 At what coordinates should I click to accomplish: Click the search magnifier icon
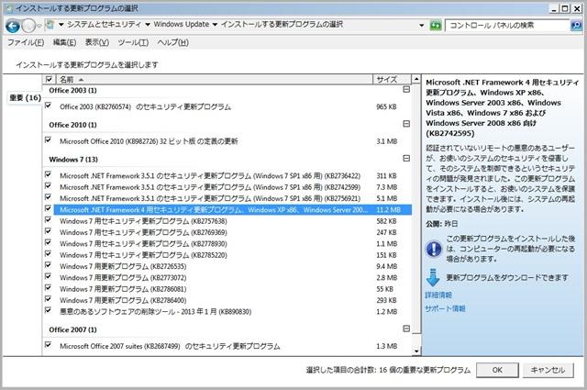point(576,26)
